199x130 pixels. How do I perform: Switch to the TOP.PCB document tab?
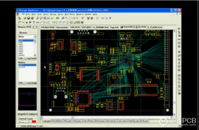tap(75, 27)
